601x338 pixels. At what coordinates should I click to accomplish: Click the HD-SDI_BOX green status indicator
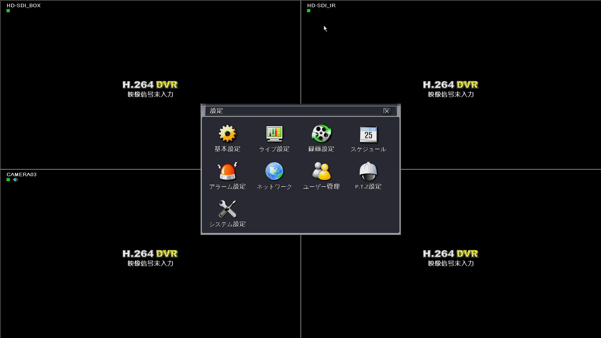pos(8,11)
